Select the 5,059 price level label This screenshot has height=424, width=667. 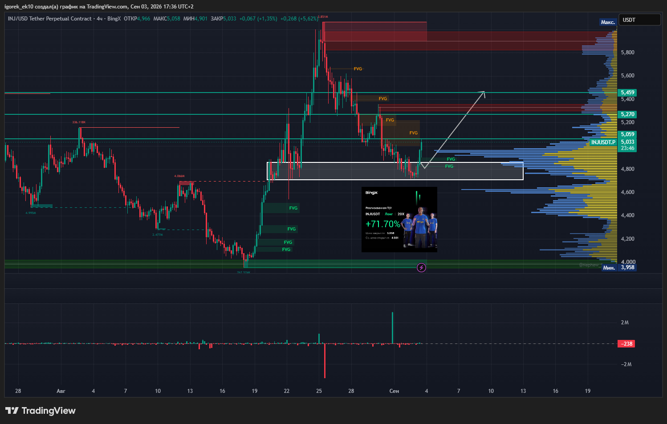[627, 134]
